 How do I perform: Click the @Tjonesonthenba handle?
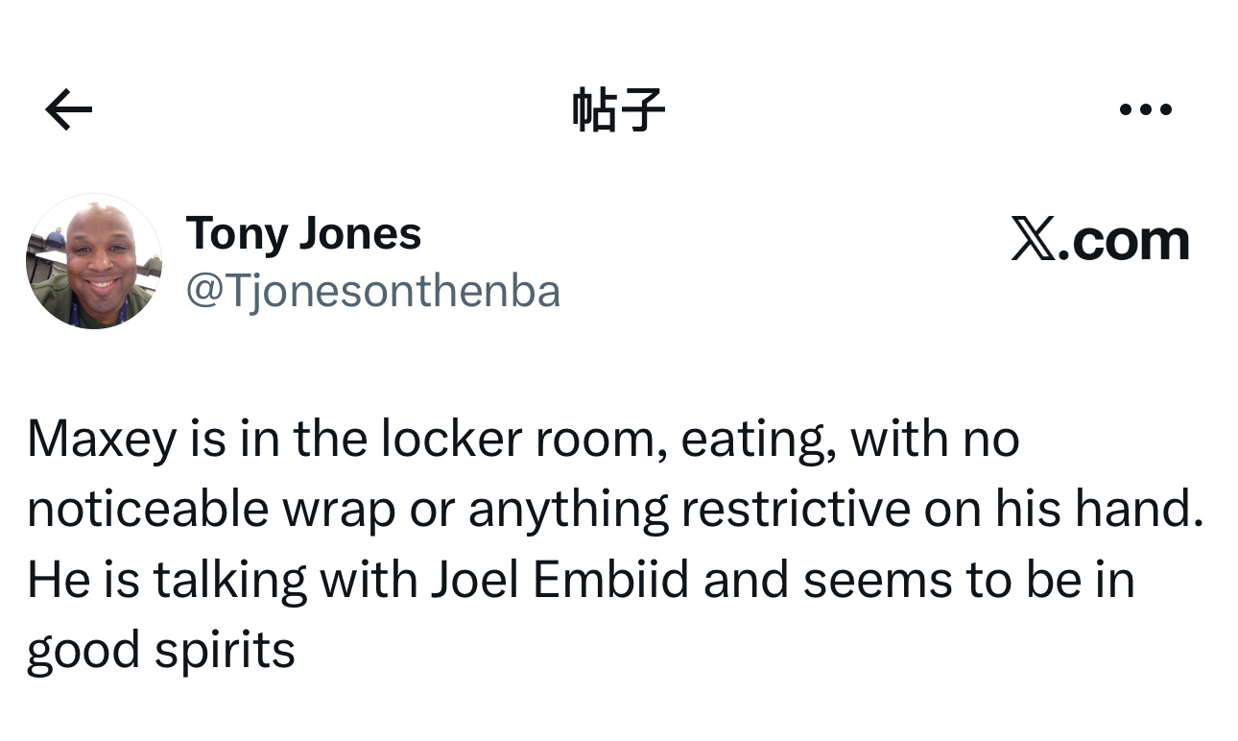[374, 290]
